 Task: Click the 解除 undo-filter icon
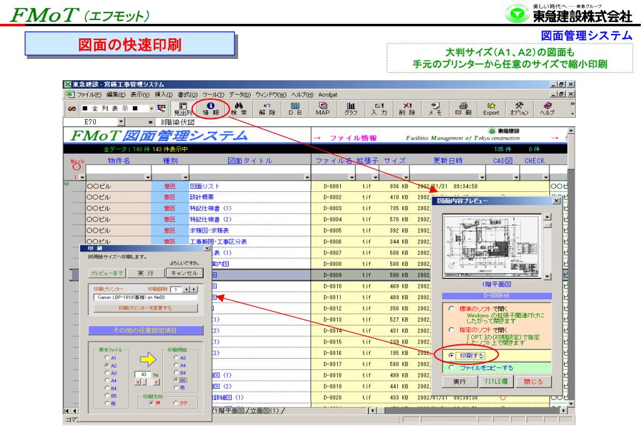(x=267, y=109)
